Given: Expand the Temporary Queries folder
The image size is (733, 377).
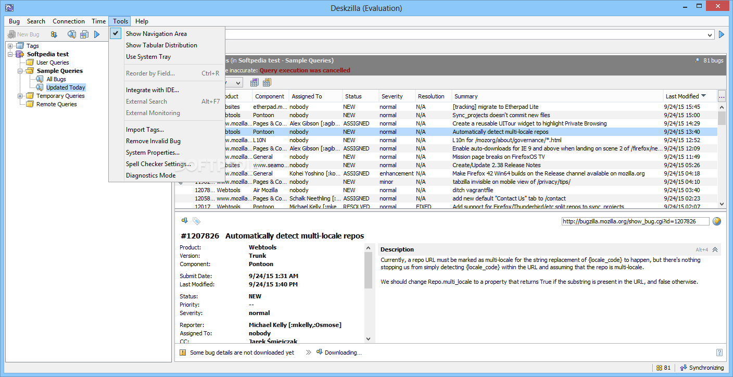Looking at the screenshot, I should (x=20, y=96).
